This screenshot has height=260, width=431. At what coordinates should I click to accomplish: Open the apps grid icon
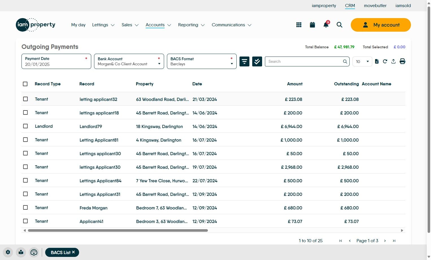tap(299, 25)
